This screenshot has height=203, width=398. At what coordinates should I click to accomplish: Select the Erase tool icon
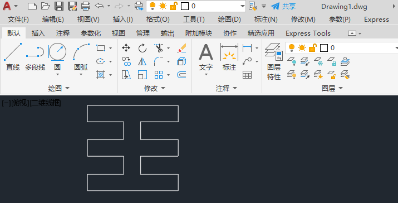tap(181, 48)
